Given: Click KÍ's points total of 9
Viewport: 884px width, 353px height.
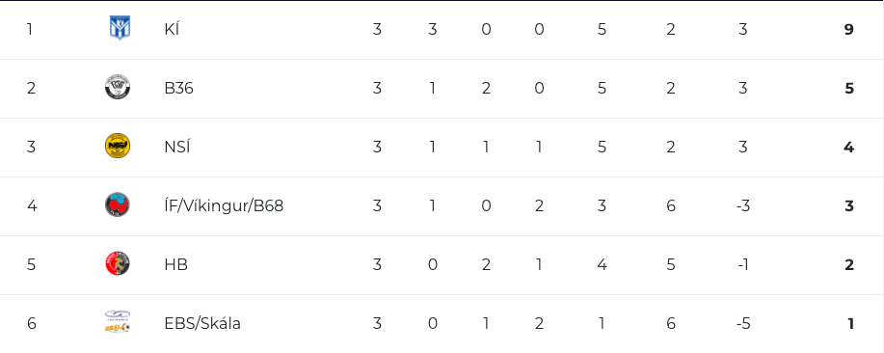Looking at the screenshot, I should 849,29.
